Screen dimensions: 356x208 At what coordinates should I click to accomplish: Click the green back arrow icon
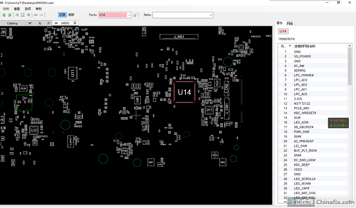(x=36, y=15)
